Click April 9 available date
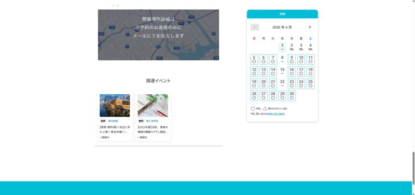Screen dimensions: 415x195 [291, 59]
